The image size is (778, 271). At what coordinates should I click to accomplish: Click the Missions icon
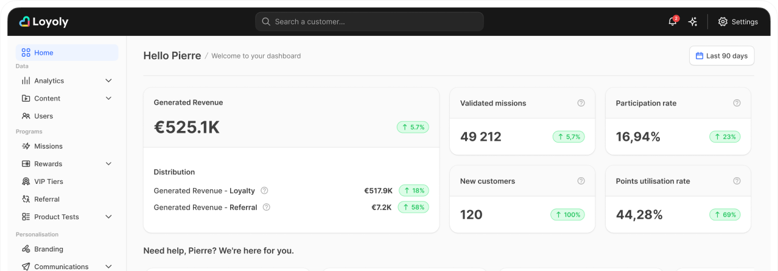[x=26, y=146]
